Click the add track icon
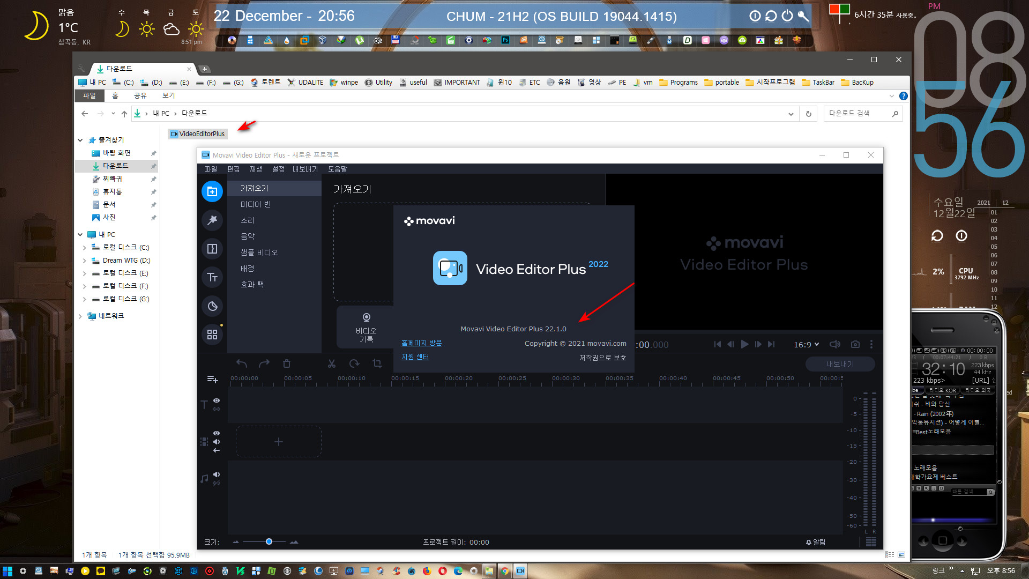The image size is (1029, 579). pos(212,380)
